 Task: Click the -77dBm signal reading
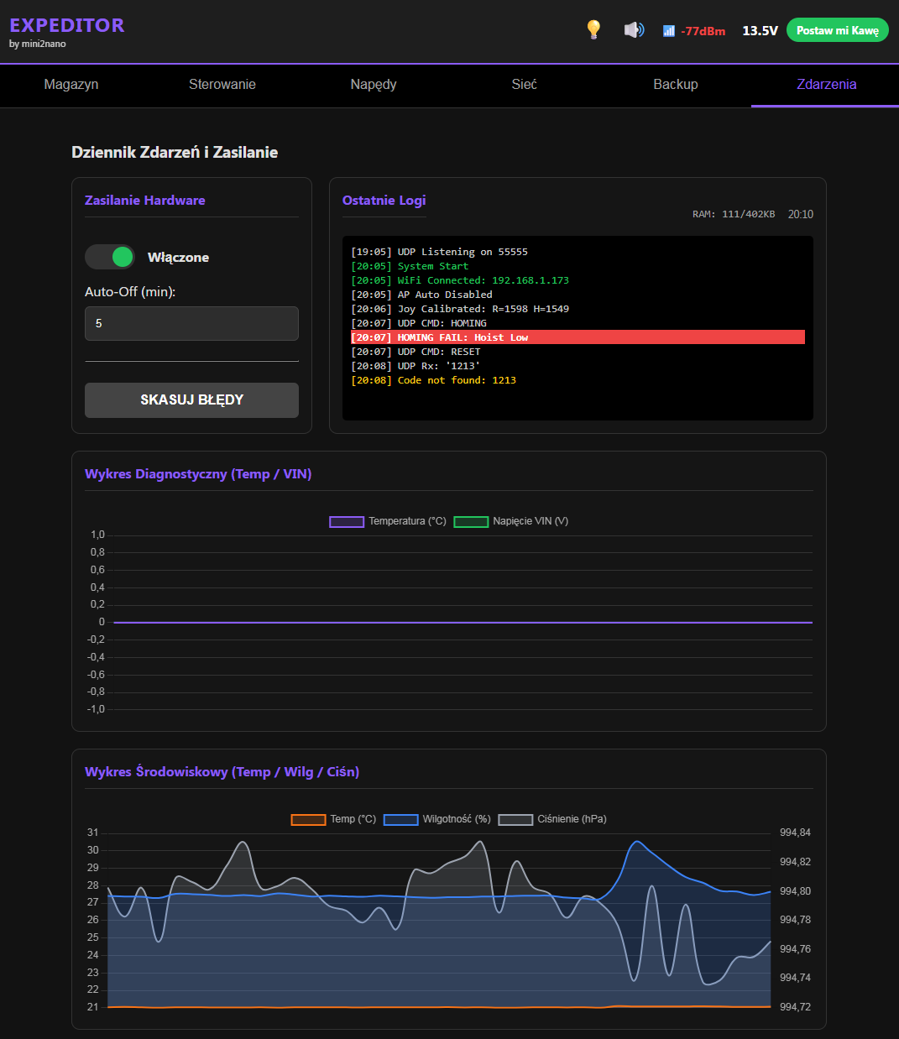(703, 31)
